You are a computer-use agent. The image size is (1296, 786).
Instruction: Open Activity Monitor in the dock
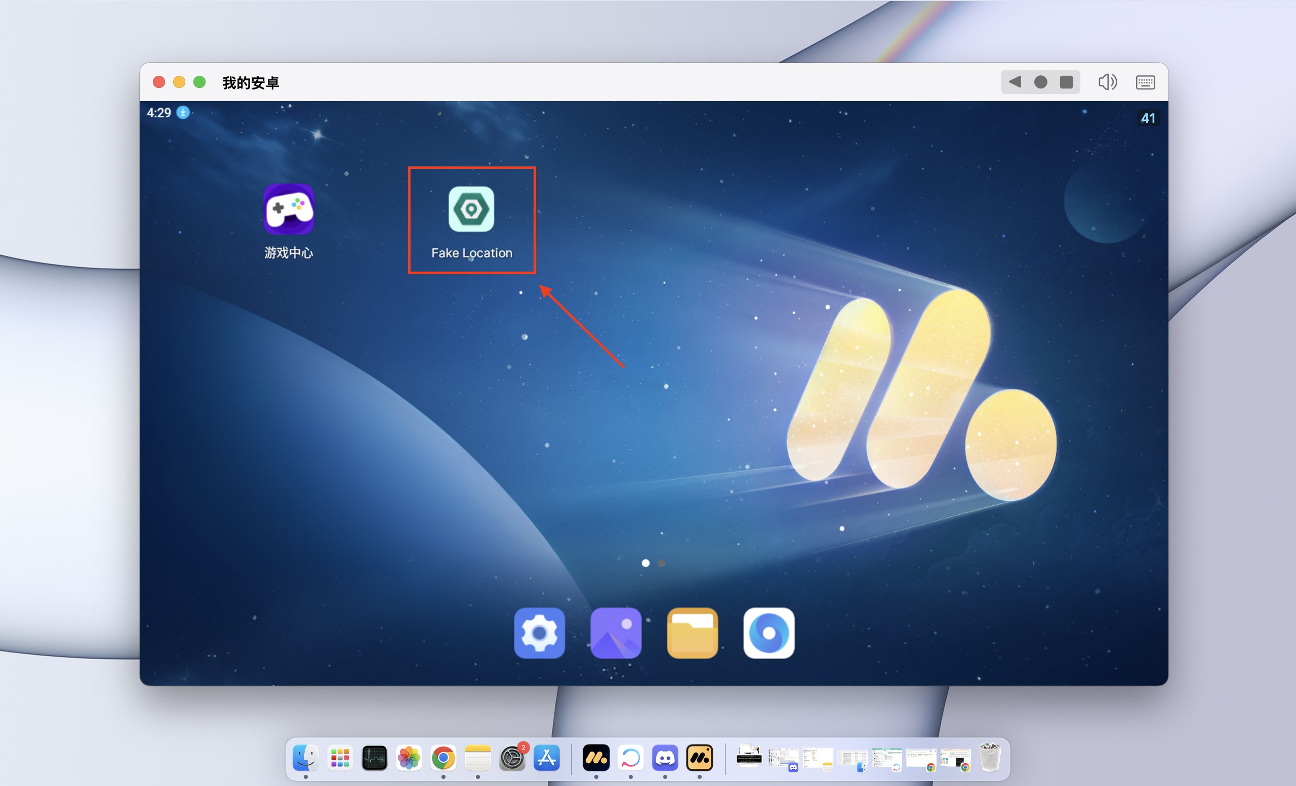coord(375,758)
